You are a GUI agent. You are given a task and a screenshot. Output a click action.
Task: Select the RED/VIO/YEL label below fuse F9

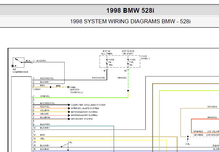pos(99,78)
